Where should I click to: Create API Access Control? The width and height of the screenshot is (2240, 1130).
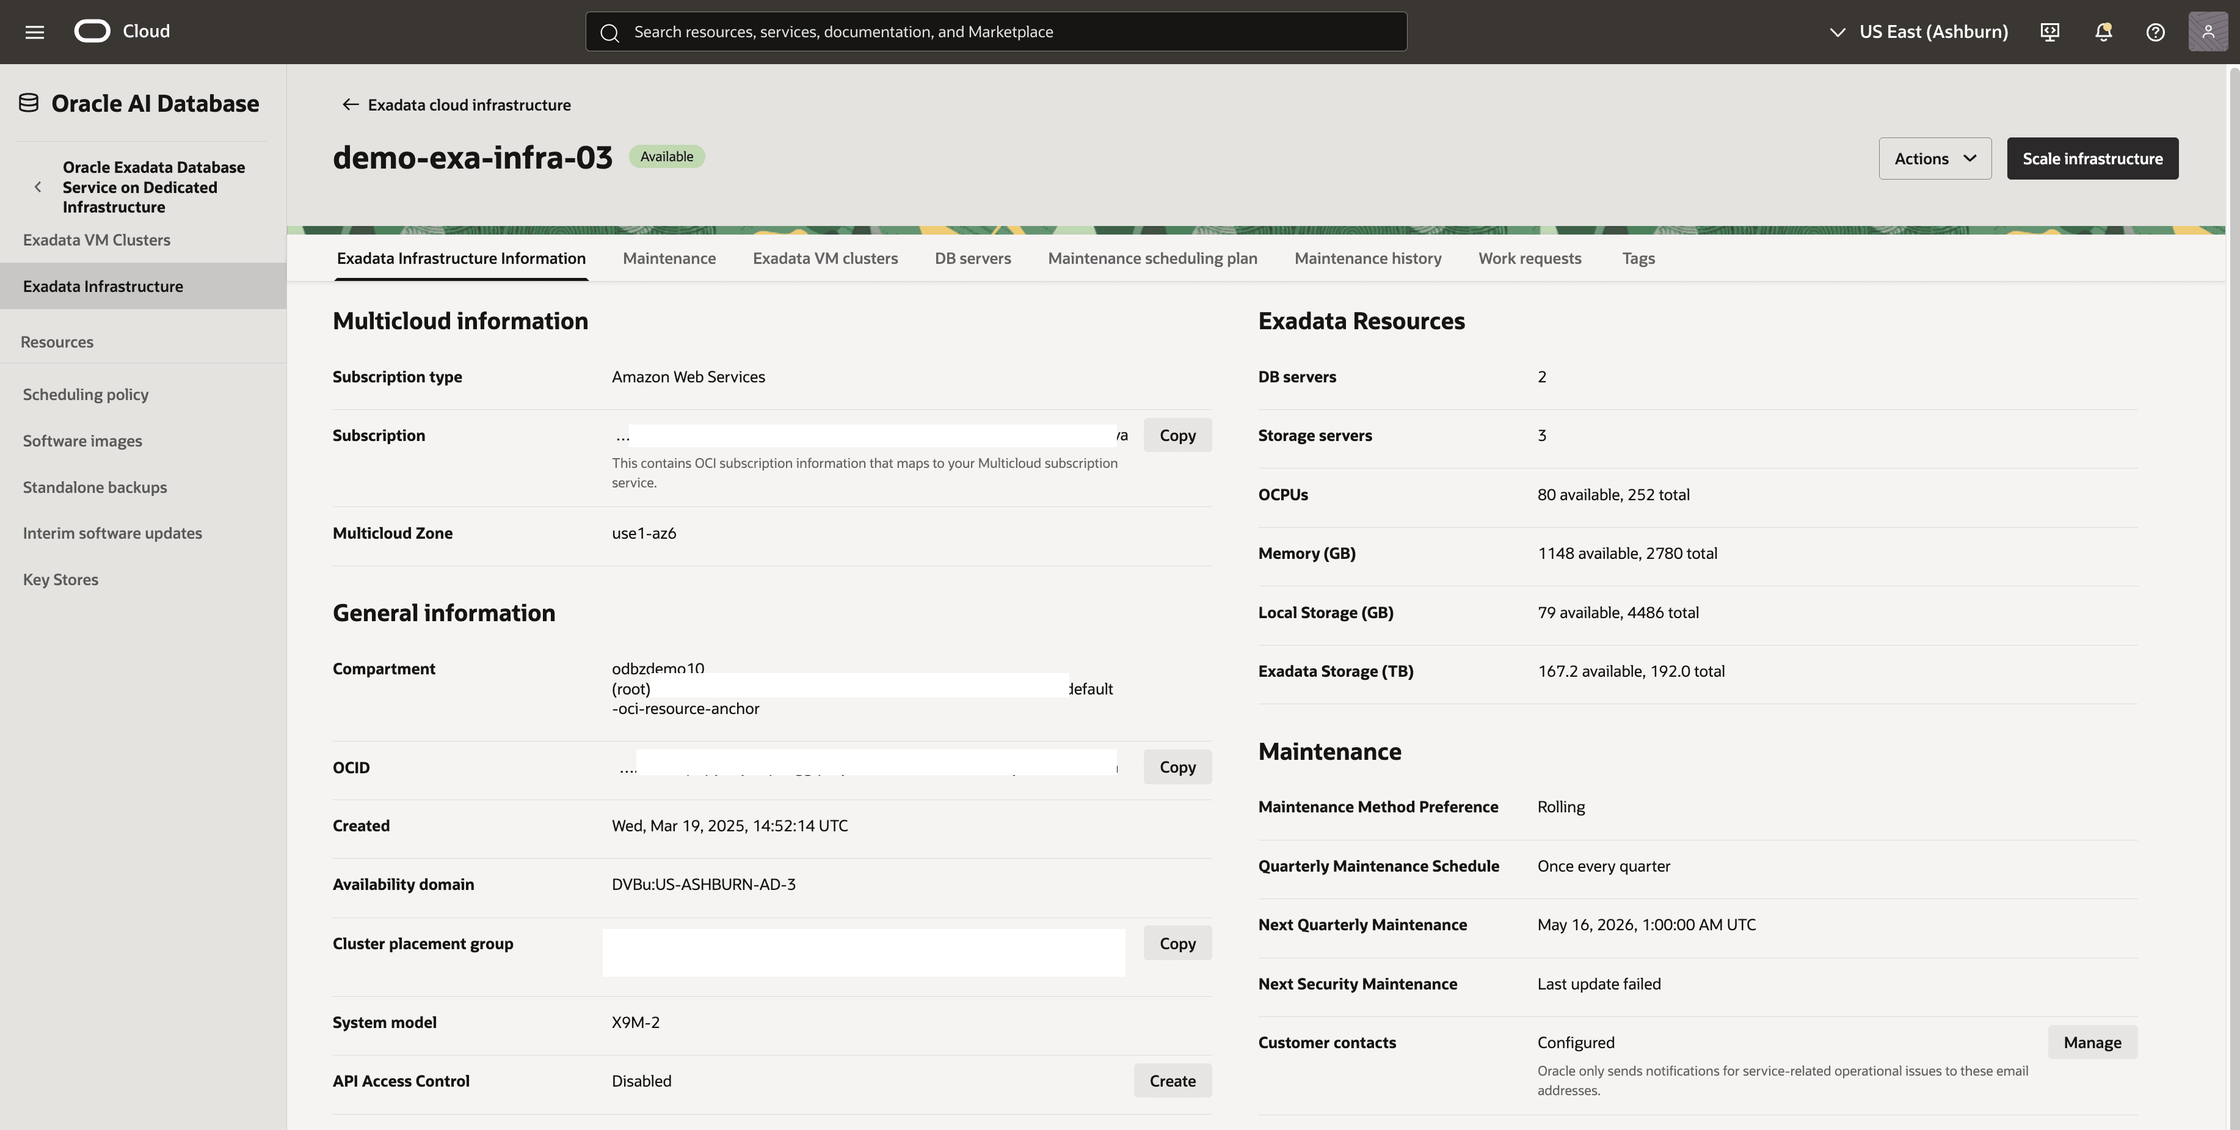[1172, 1081]
